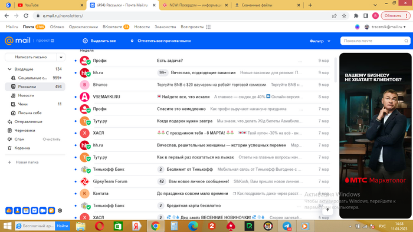Open the browser side panel icon
The width and height of the screenshot is (413, 232).
366,16
